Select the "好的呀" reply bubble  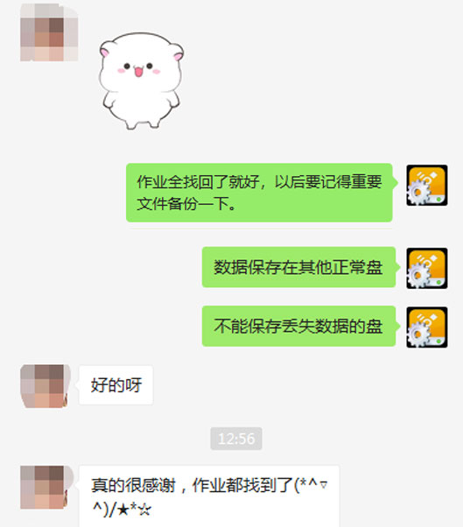tap(116, 385)
